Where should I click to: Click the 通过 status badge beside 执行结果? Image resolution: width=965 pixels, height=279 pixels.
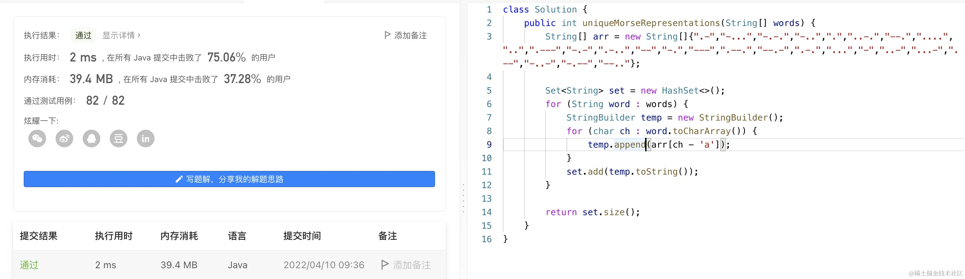(x=83, y=35)
